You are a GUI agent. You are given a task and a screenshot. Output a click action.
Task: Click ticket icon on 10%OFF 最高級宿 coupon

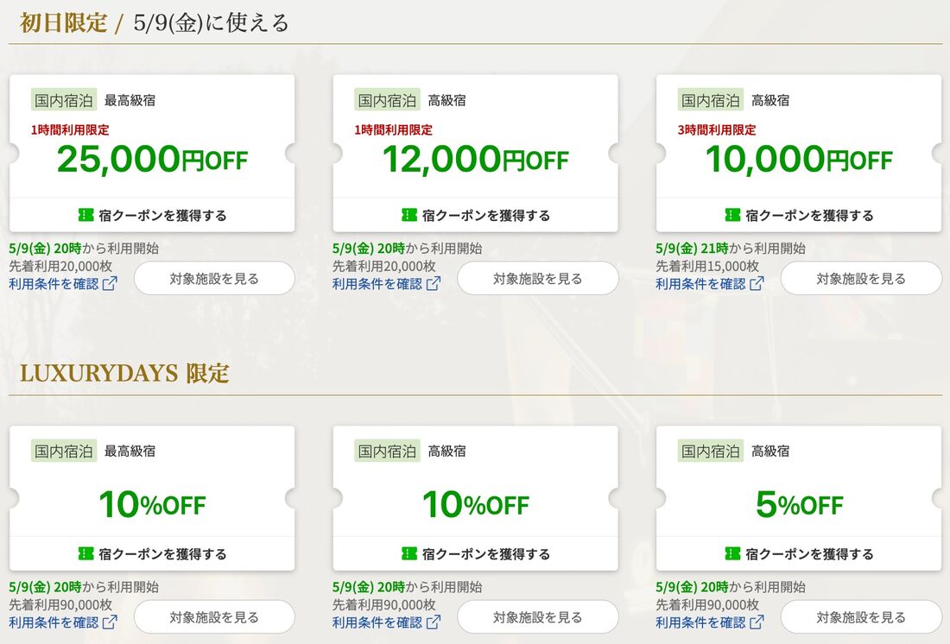86,553
